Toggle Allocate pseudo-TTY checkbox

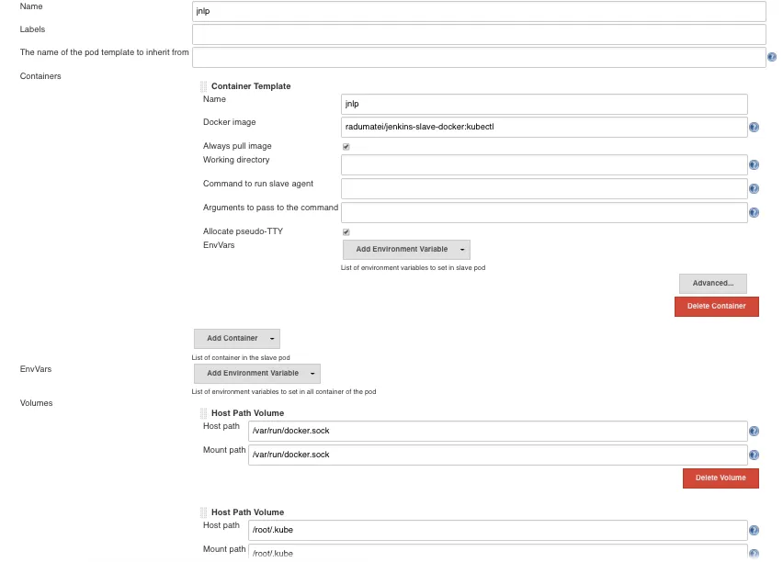point(346,232)
